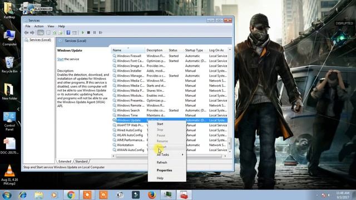Select the Windows Remote Management service row
The height and width of the screenshot is (200, 356).
pyautogui.click(x=170, y=106)
